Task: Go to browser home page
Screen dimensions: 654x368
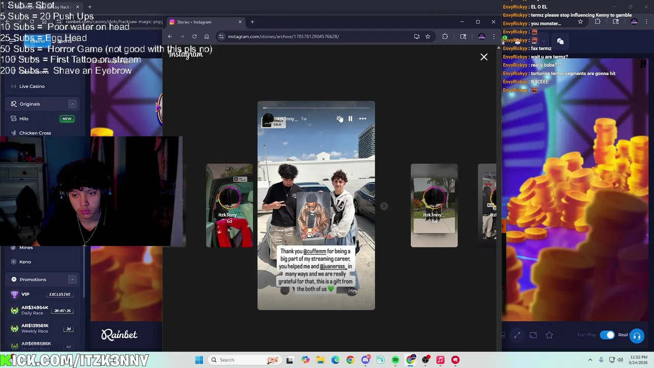Action: [206, 36]
